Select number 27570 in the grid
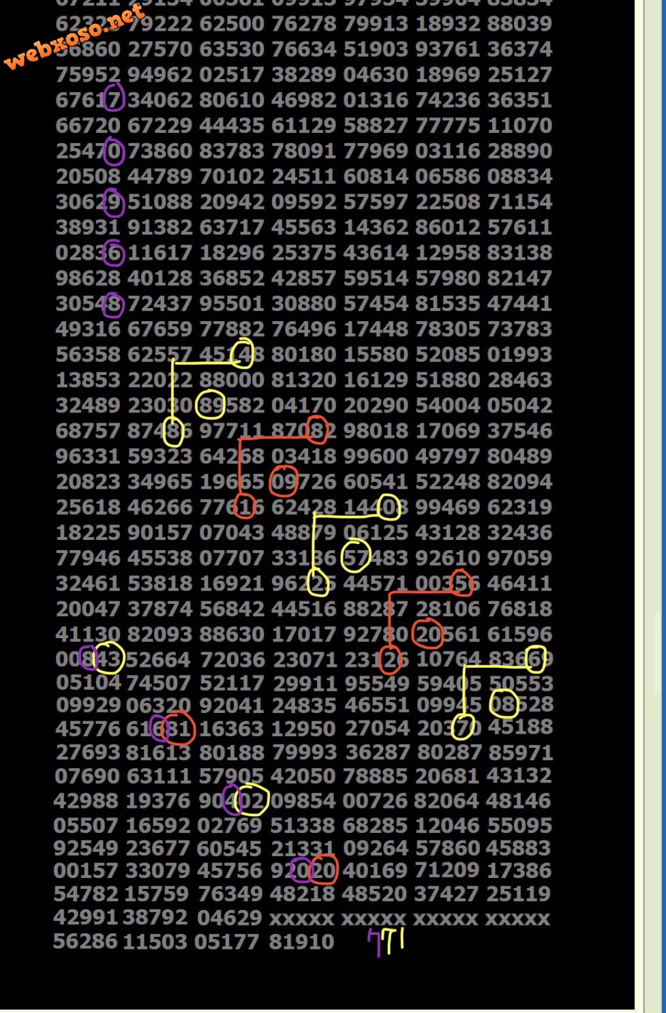 (160, 49)
